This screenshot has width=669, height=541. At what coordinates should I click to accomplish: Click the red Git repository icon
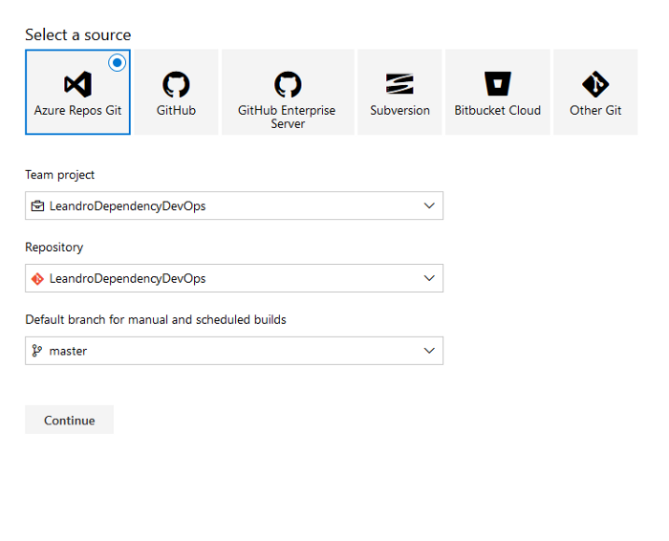coord(37,278)
